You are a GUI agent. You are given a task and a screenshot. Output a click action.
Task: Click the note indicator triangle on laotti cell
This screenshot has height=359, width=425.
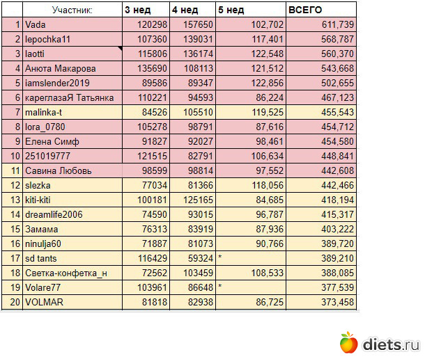[118, 49]
